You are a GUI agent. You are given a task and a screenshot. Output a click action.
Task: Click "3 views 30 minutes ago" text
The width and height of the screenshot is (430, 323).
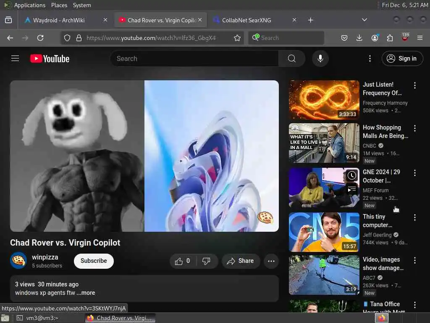[x=47, y=284]
